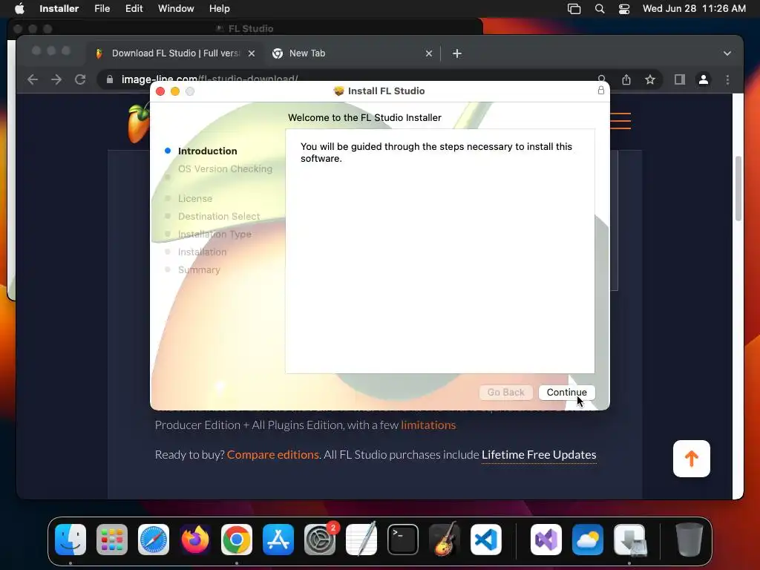Image resolution: width=760 pixels, height=570 pixels.
Task: Switch to Download FL Studio tab in Chrome
Action: (175, 53)
